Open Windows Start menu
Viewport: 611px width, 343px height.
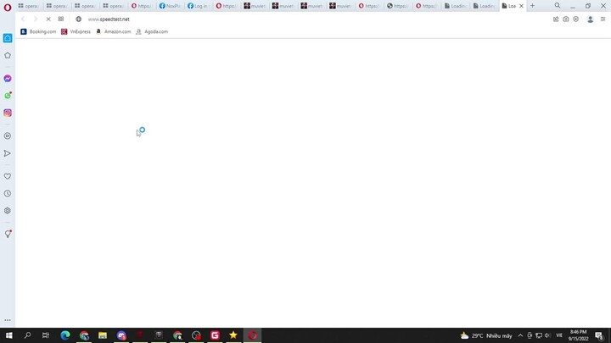point(8,335)
